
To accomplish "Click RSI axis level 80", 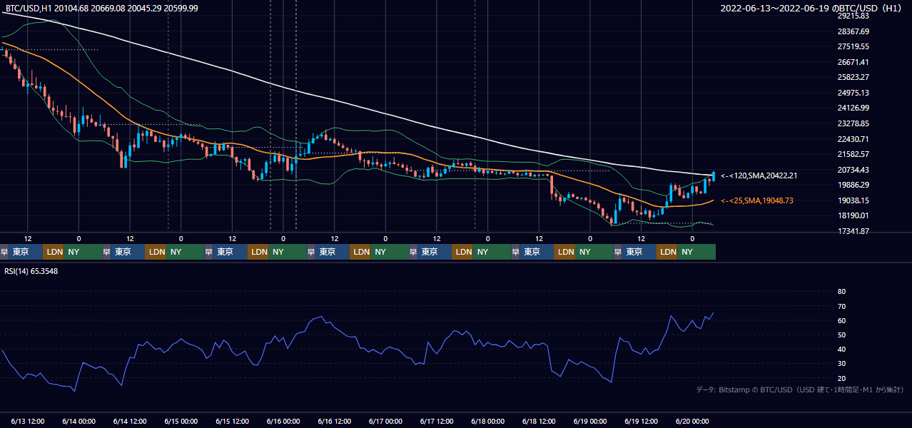I will point(841,292).
